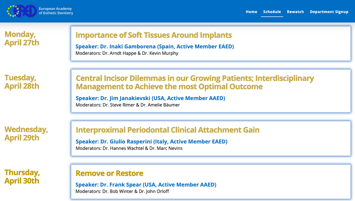355x201 pixels.
Task: Click speaker Dr. Frank Spear link
Action: 146,185
